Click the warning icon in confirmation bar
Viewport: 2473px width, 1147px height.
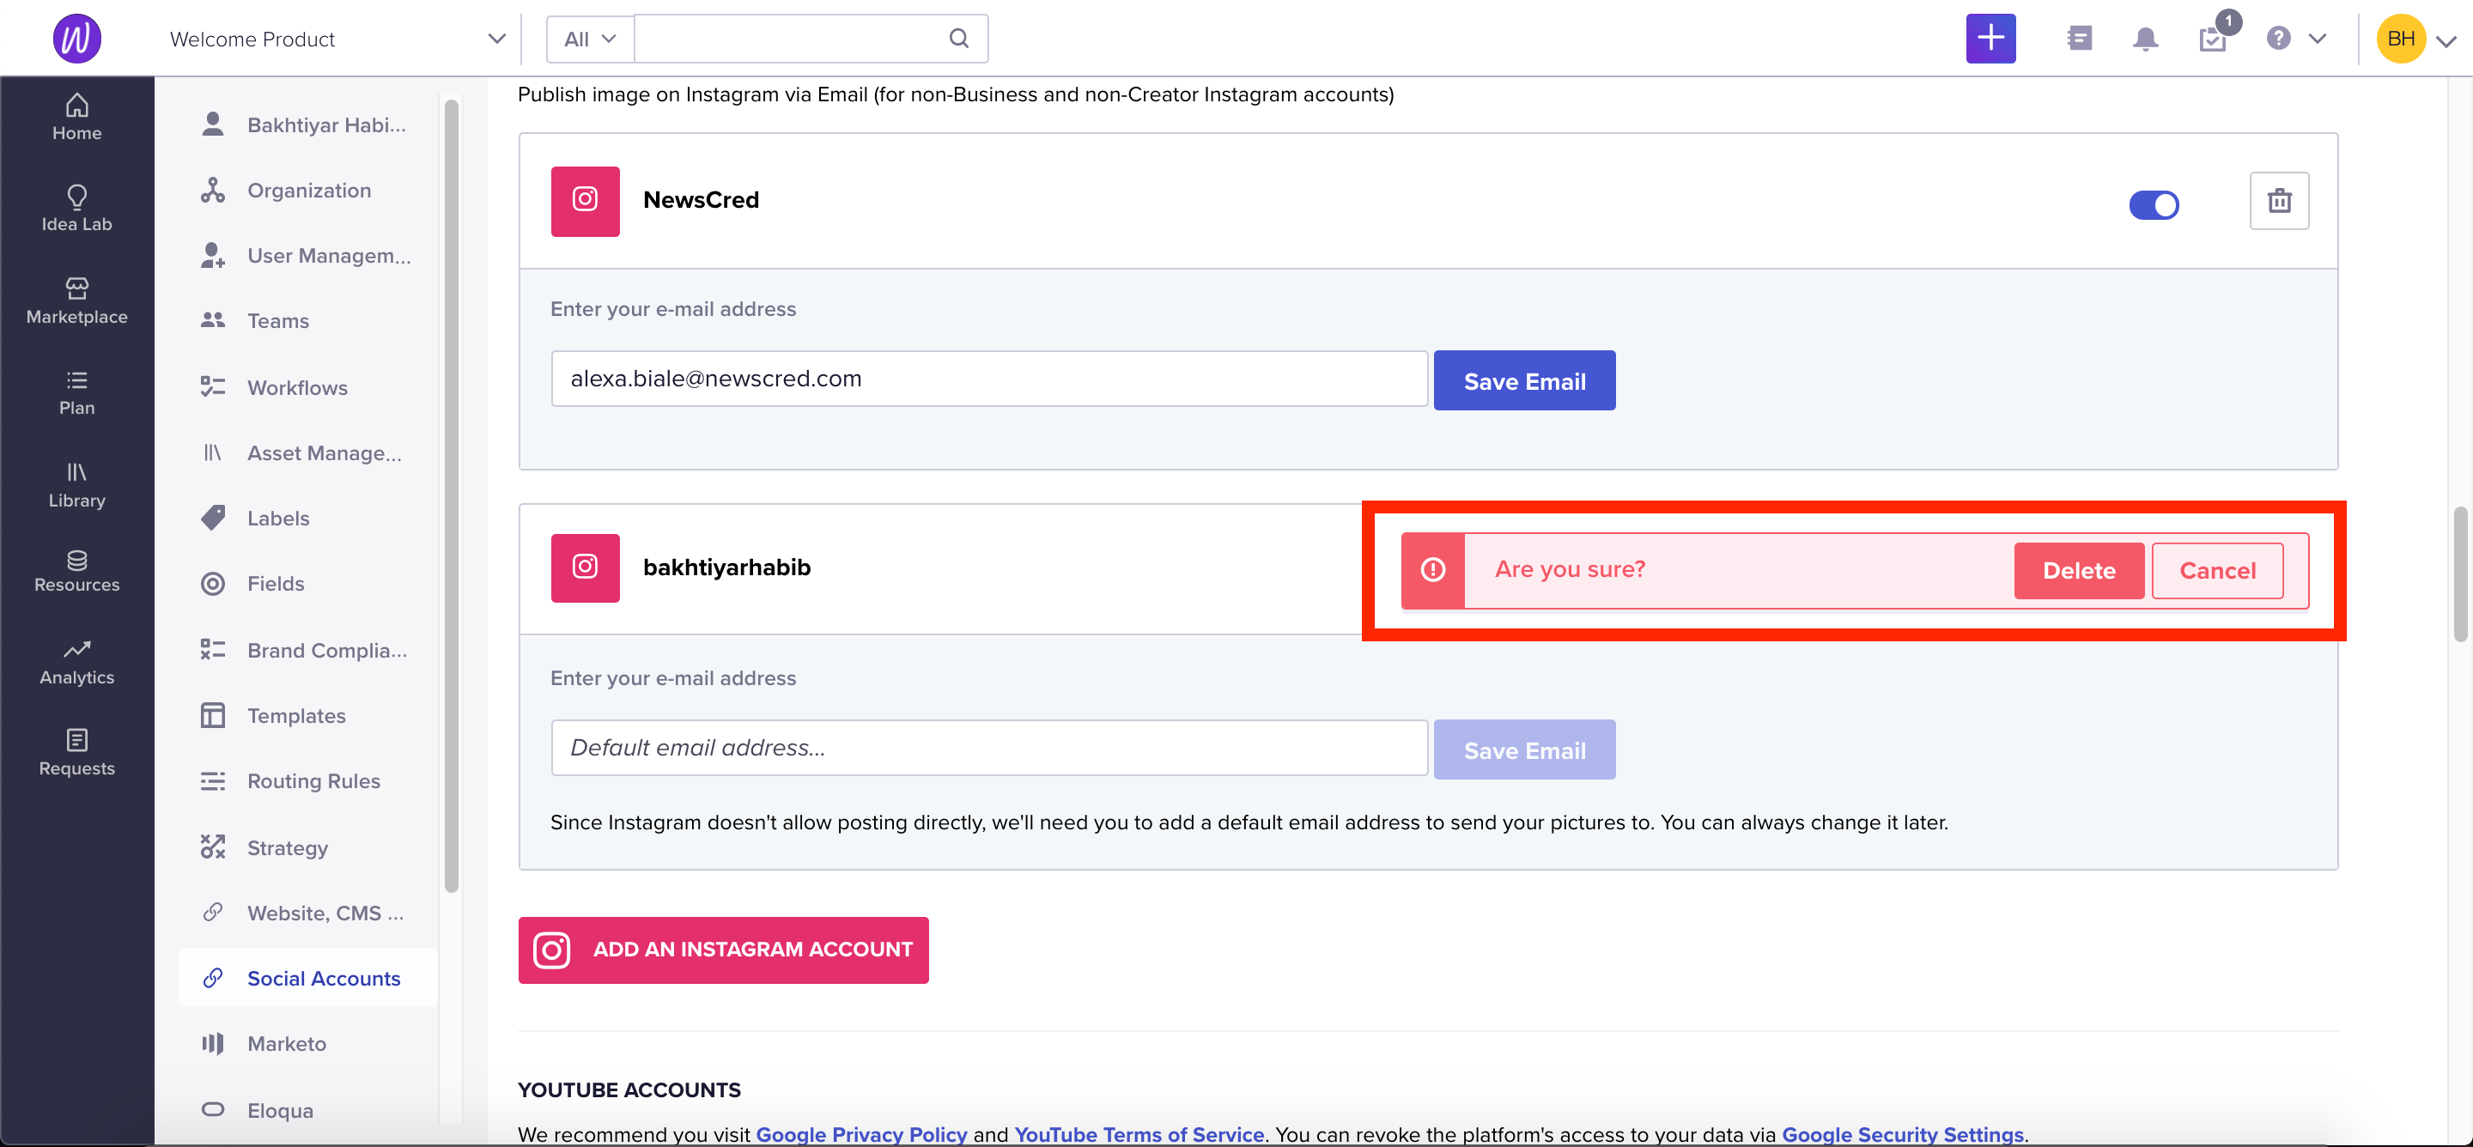(x=1432, y=570)
